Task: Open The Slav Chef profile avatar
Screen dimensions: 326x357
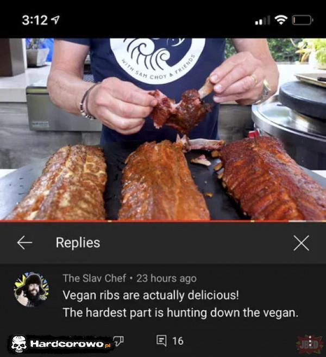Action: pos(32,290)
